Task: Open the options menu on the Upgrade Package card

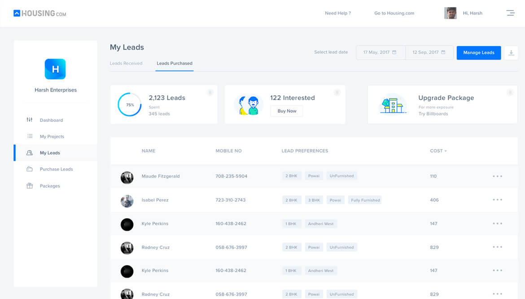Action: [x=510, y=92]
